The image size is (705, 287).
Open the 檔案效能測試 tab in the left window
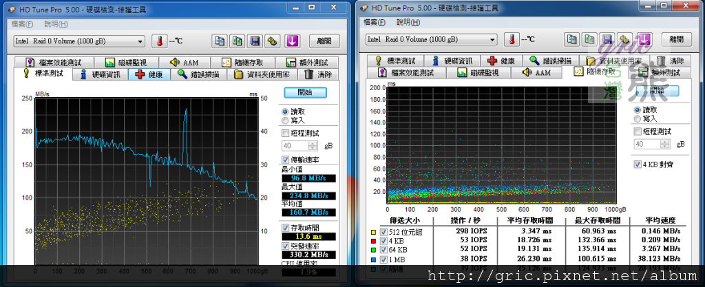54,63
